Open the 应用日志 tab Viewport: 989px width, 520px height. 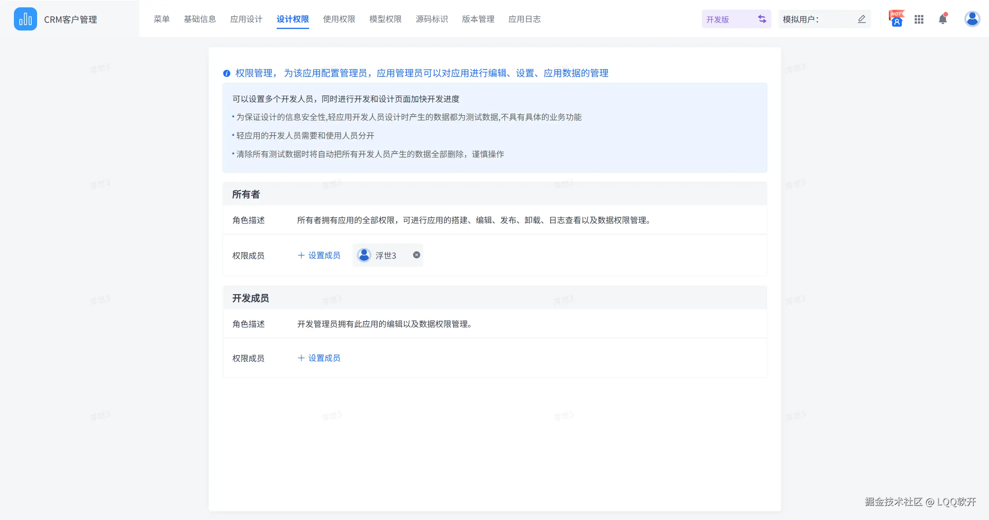click(524, 19)
